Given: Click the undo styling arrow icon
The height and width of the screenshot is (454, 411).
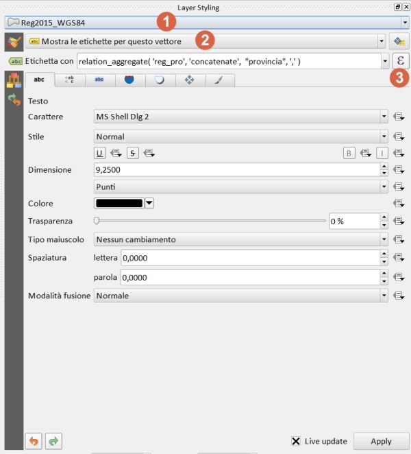Looking at the screenshot, I should (x=32, y=441).
